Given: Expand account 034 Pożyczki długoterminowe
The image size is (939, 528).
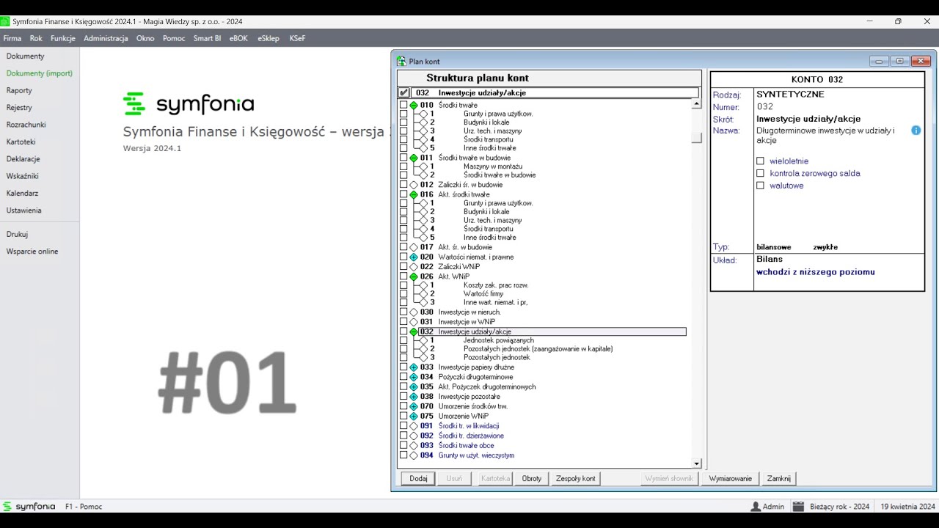Looking at the screenshot, I should tap(414, 377).
